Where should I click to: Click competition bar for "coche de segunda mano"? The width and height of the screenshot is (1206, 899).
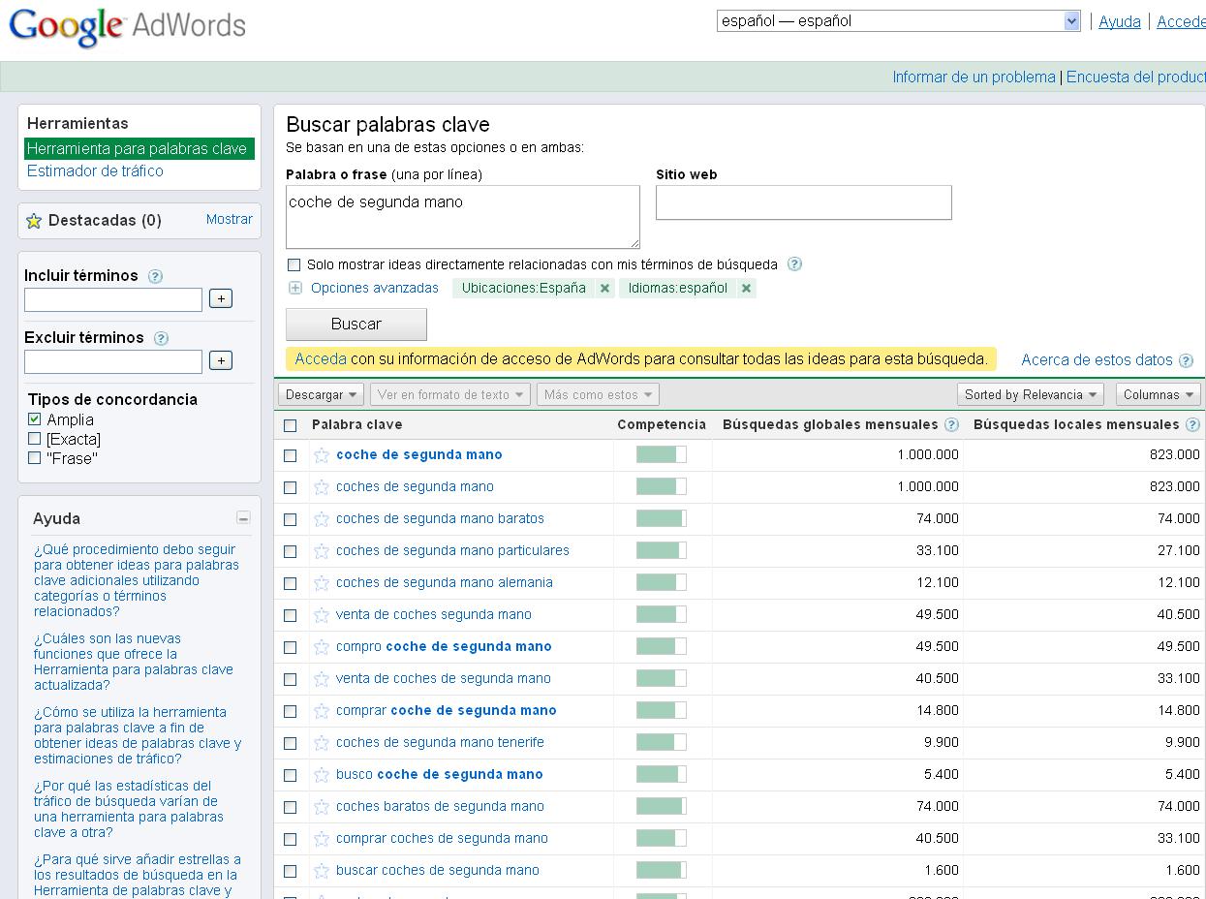click(662, 455)
